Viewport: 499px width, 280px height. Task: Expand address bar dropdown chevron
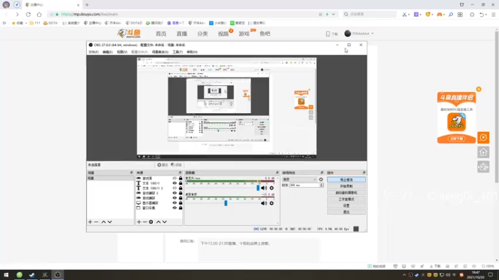333,14
